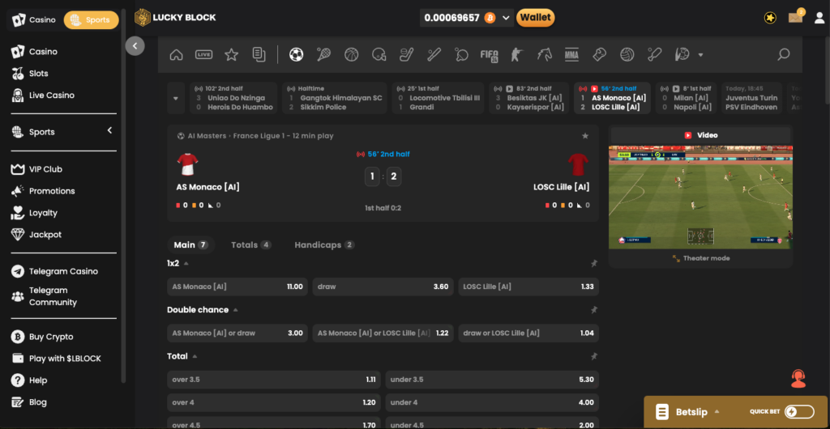830x429 pixels.
Task: Select the tennis racket sport icon
Action: 324,54
